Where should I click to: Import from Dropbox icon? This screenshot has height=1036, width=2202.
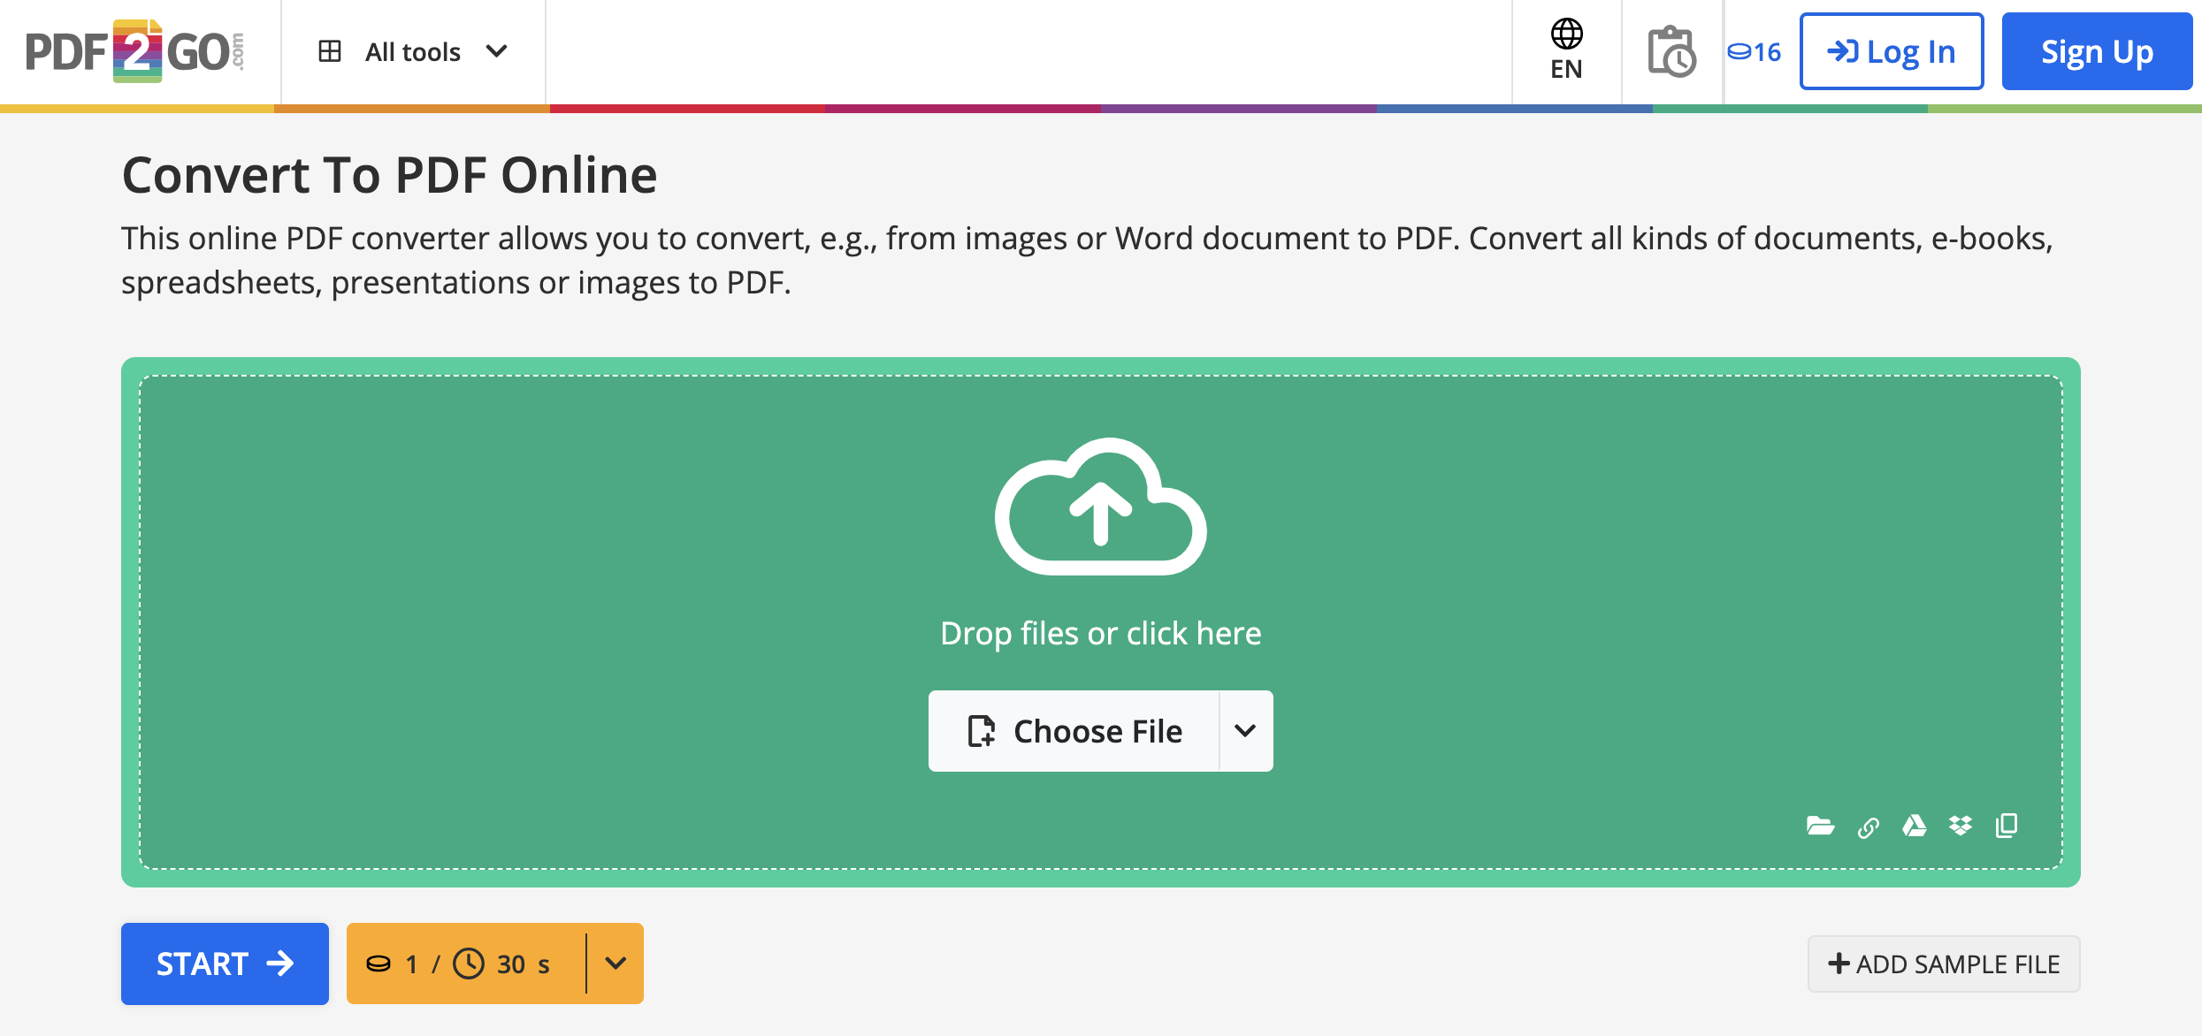tap(1961, 826)
